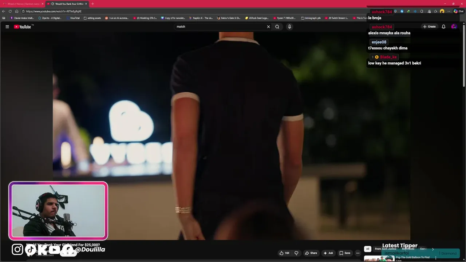The width and height of the screenshot is (466, 262).
Task: Open more actions ellipsis beside Save
Action: pyautogui.click(x=358, y=253)
